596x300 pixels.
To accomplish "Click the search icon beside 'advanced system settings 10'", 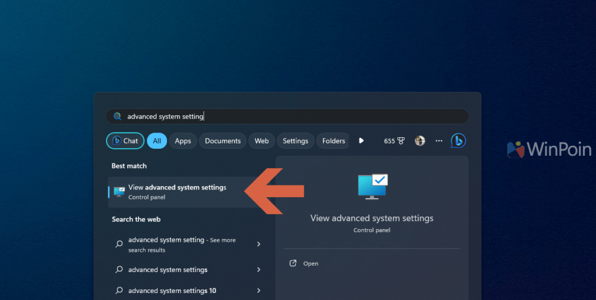I will point(119,291).
